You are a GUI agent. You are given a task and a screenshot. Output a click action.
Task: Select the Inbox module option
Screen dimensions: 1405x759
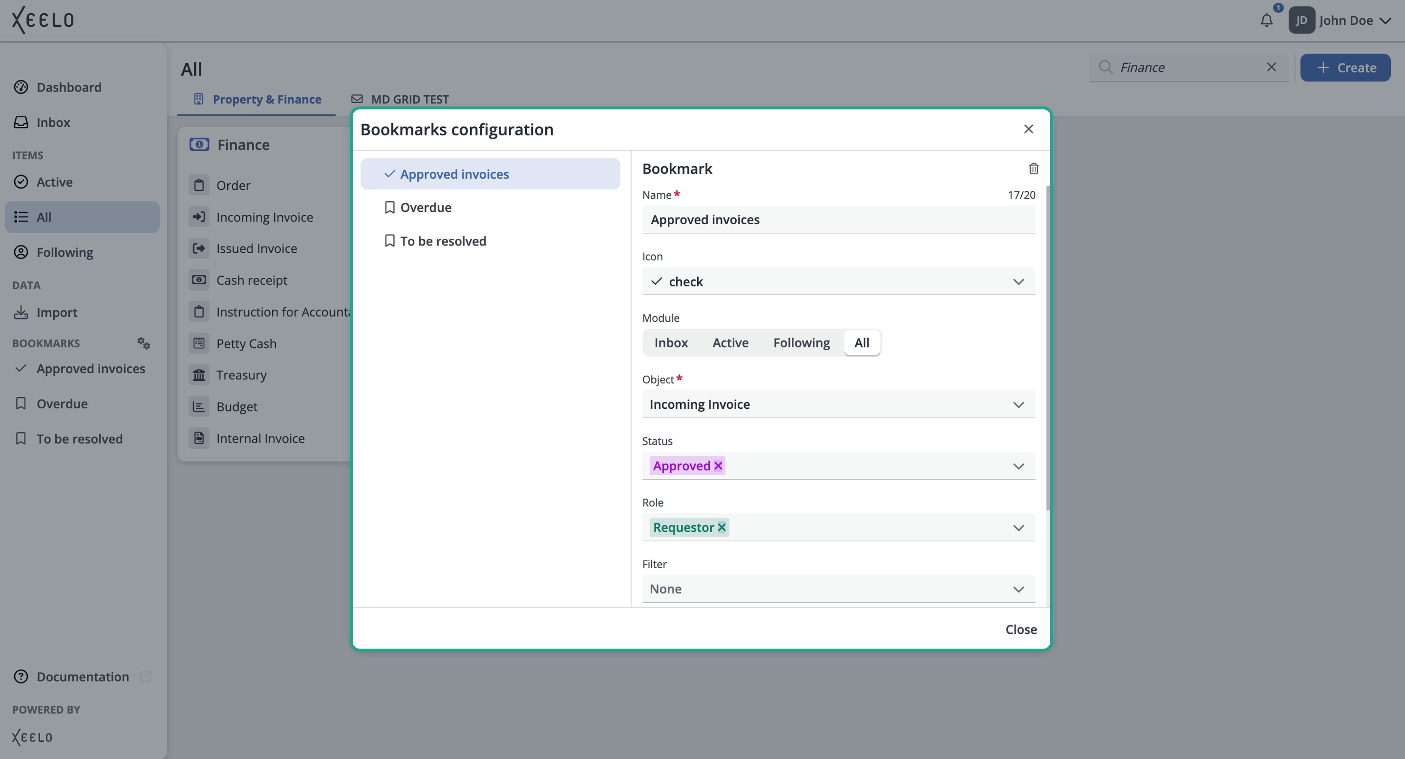(671, 343)
